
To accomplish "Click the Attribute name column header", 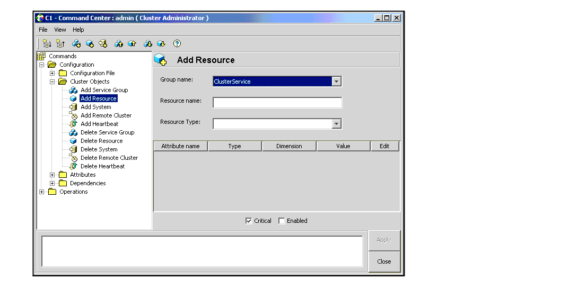I will [180, 146].
